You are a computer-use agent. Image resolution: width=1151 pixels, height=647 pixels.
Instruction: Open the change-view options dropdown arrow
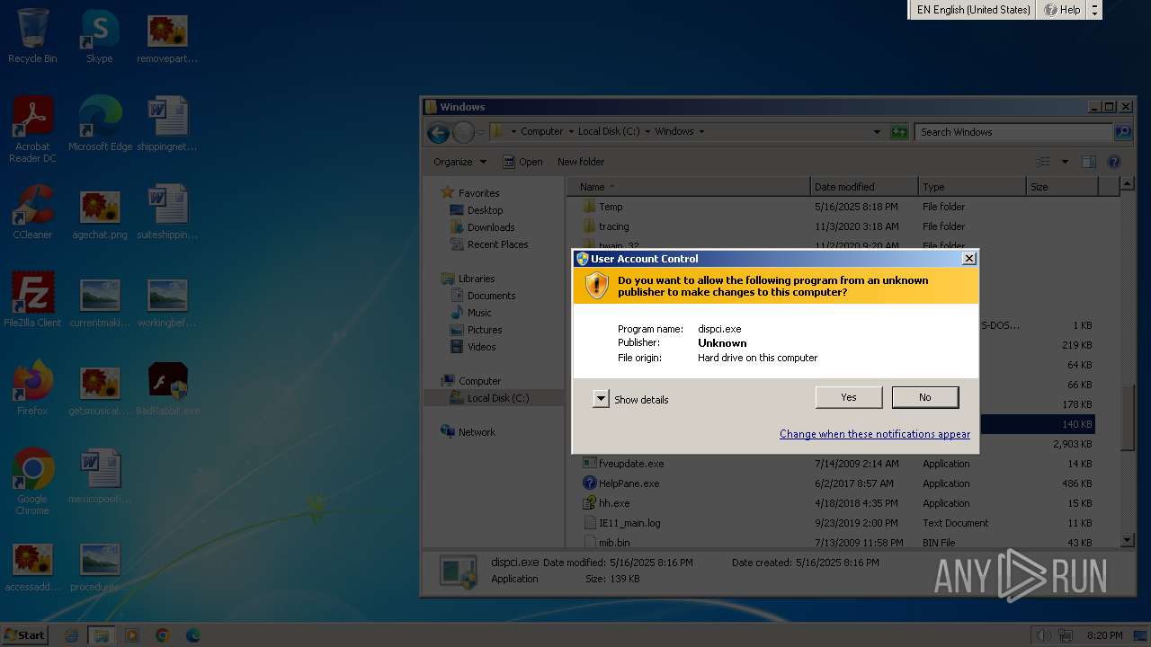pos(1065,162)
